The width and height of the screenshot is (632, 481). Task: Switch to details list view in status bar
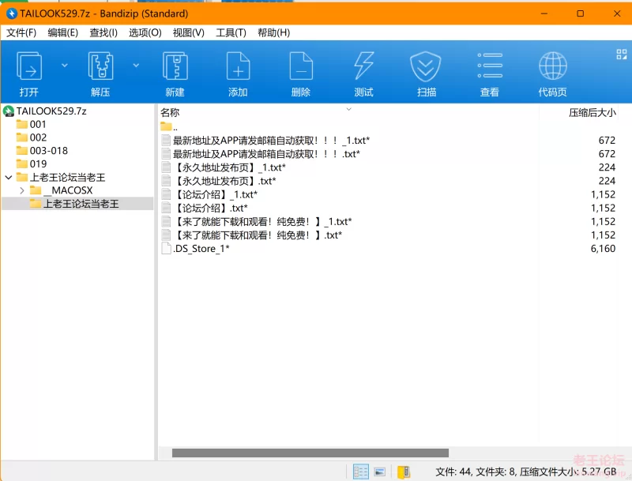point(361,472)
